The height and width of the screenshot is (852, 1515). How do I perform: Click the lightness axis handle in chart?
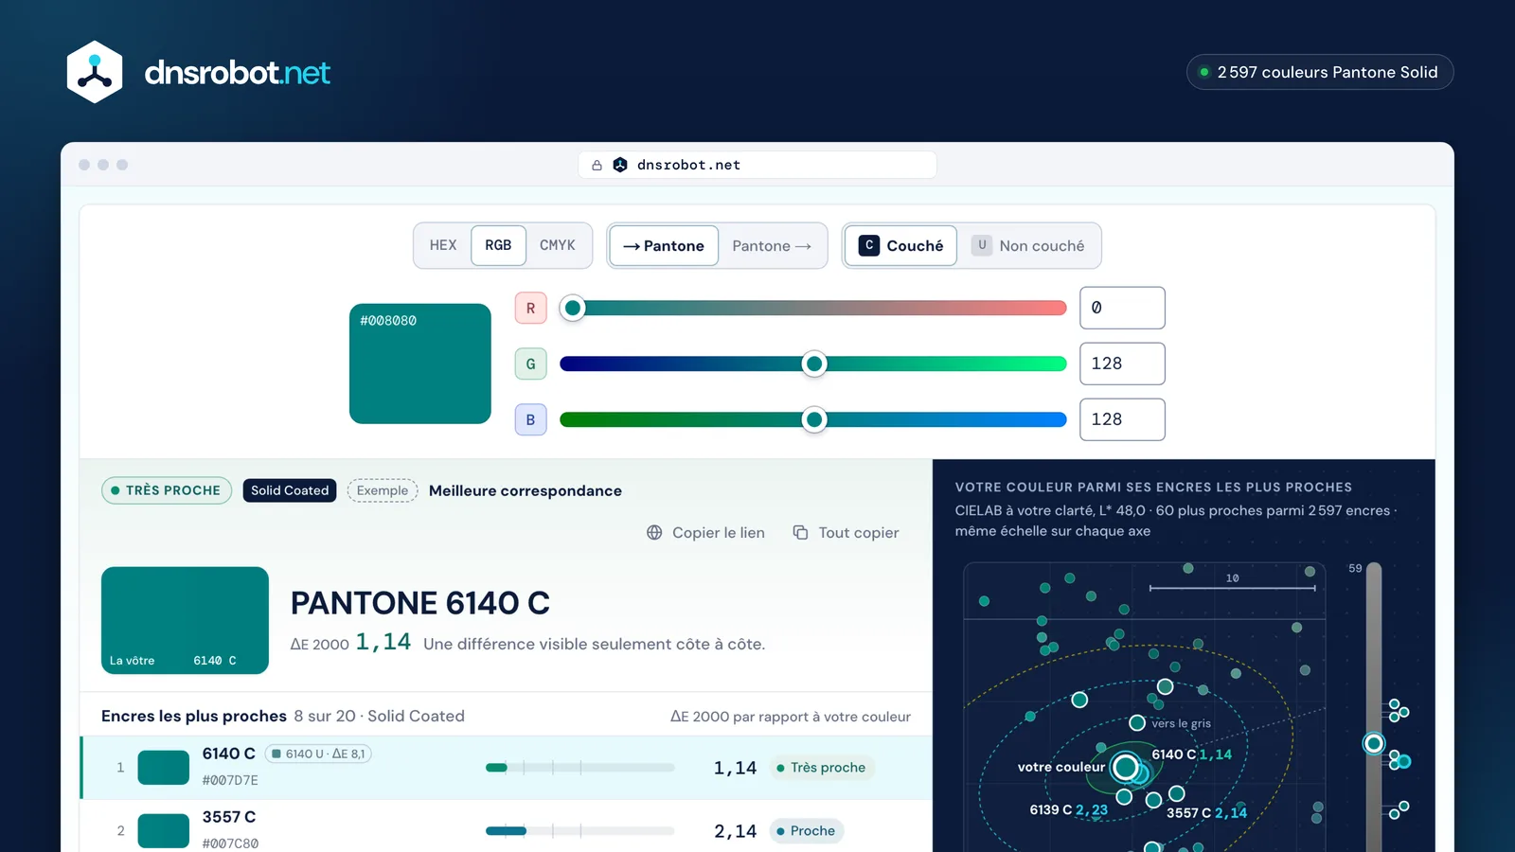pyautogui.click(x=1374, y=743)
